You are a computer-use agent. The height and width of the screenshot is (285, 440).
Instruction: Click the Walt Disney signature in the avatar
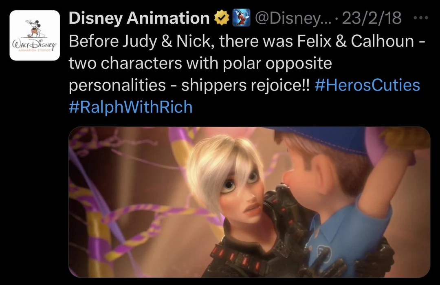point(34,43)
